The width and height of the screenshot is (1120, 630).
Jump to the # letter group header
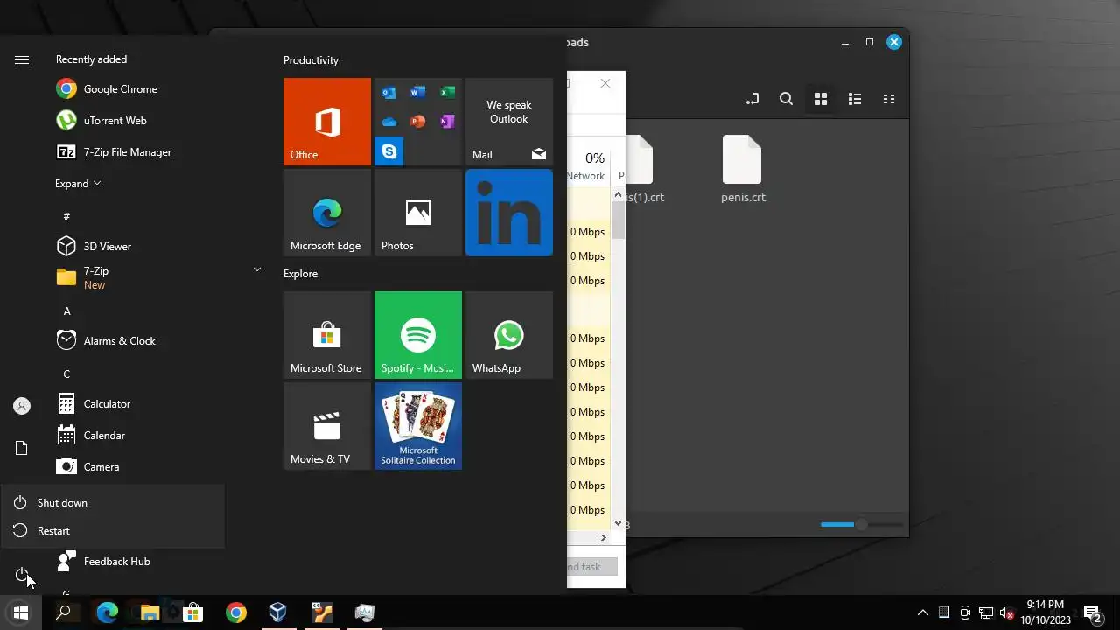[x=66, y=216]
